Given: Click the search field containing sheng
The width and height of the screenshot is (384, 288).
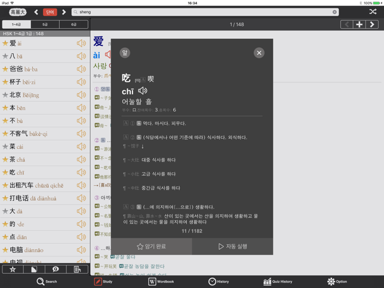Looking at the screenshot, I should click(204, 12).
